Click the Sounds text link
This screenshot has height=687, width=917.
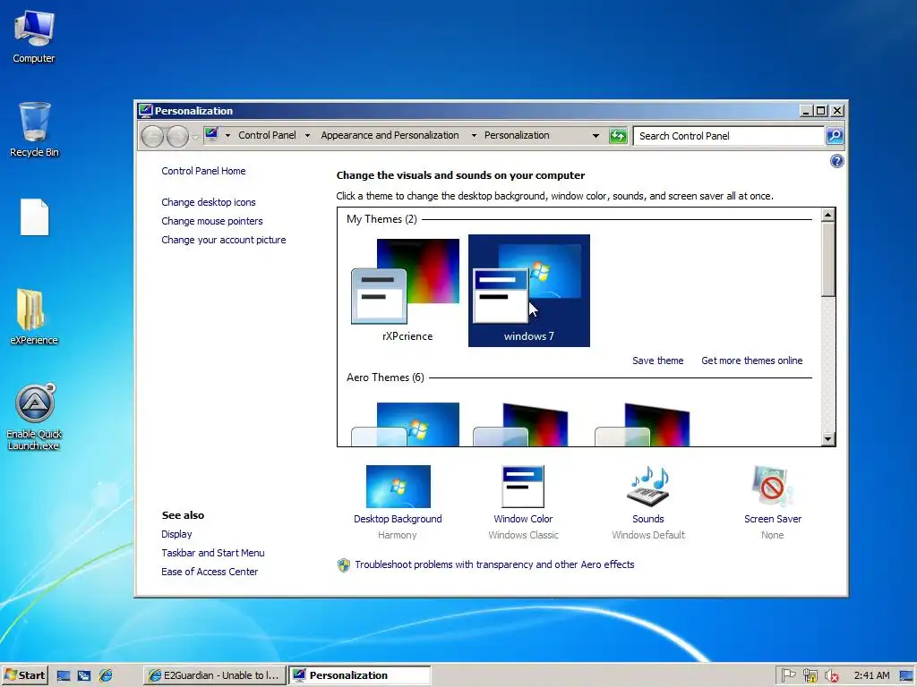pyautogui.click(x=648, y=519)
